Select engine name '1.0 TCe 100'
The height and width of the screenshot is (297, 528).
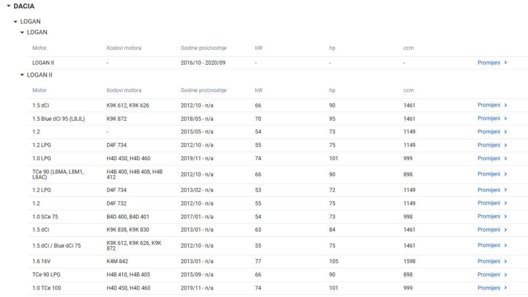coord(46,288)
